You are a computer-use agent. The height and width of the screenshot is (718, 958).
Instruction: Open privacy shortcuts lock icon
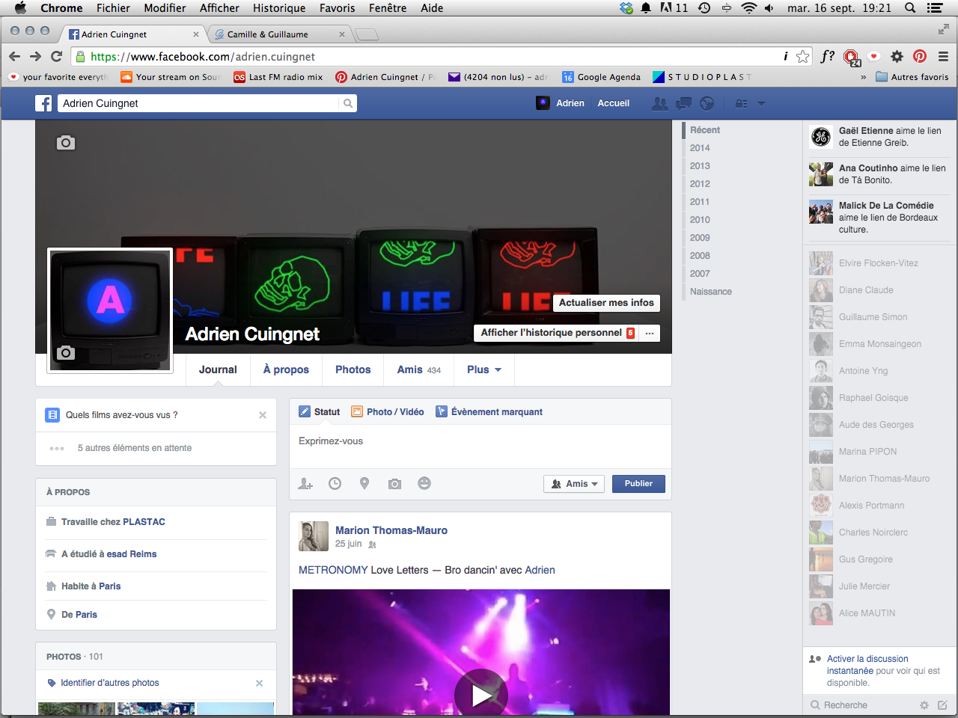click(742, 103)
